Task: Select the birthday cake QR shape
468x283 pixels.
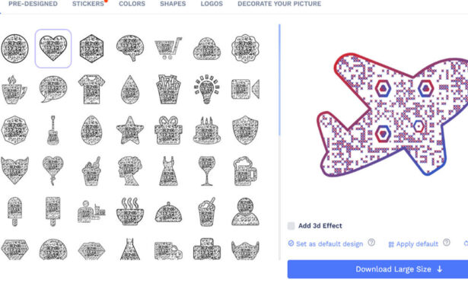Action: click(x=206, y=130)
